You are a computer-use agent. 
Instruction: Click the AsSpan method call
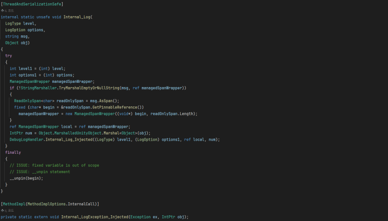pyautogui.click(x=105, y=101)
